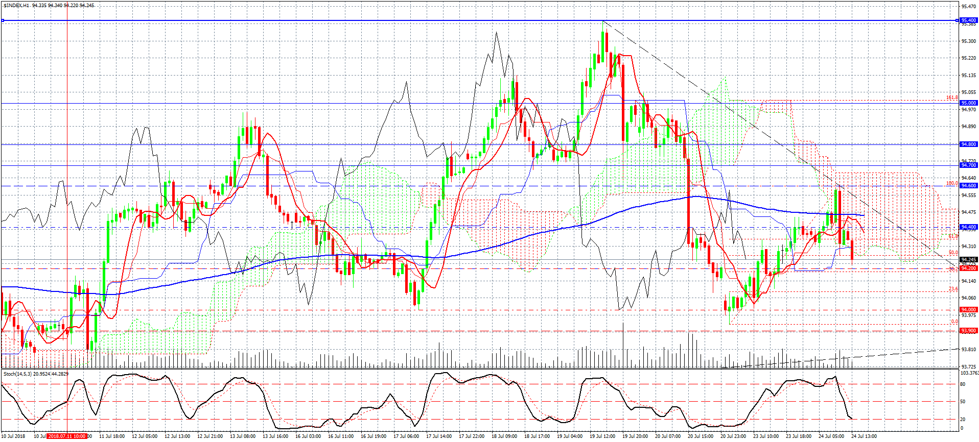The height and width of the screenshot is (442, 979).
Task: Click the red-highlighted 2018.07.11 10:00 time label
Action: pyautogui.click(x=67, y=436)
